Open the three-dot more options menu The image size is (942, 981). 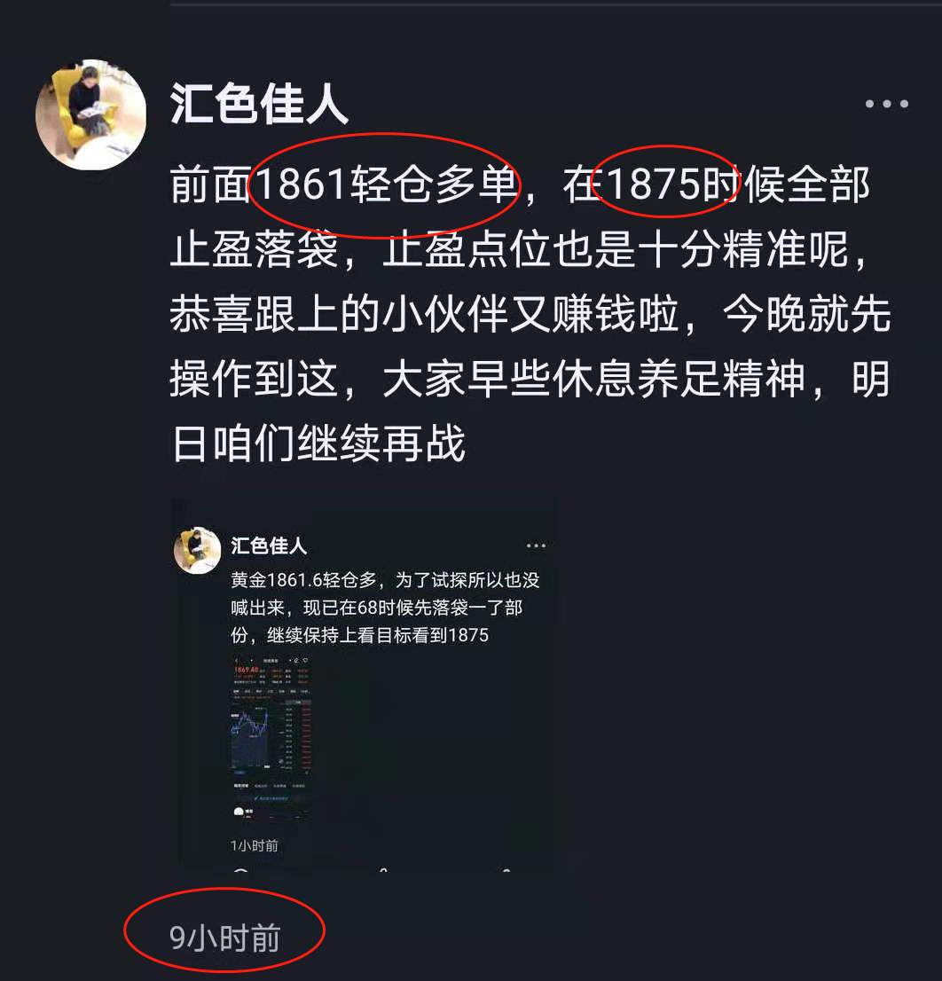point(886,104)
